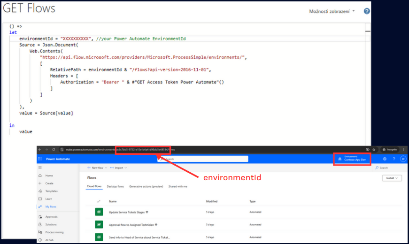Open Send info to Head of Service flow
The image size is (409, 244).
(x=139, y=237)
